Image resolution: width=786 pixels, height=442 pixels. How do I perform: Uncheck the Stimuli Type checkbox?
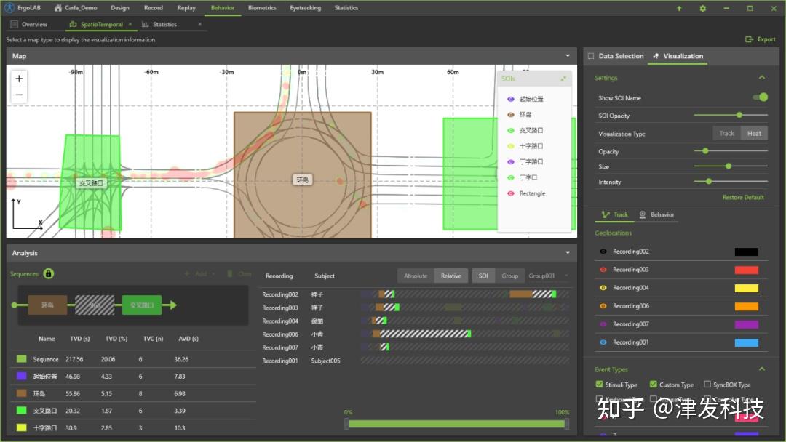(x=599, y=385)
